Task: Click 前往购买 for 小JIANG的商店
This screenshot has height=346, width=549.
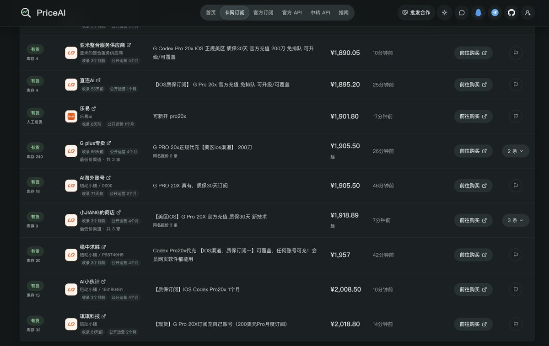Action: [473, 220]
